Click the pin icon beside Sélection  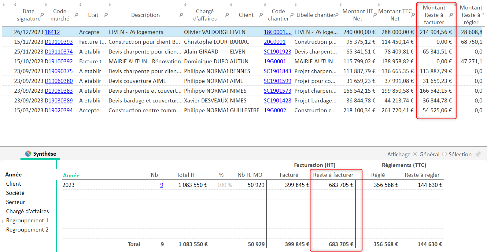(x=478, y=154)
